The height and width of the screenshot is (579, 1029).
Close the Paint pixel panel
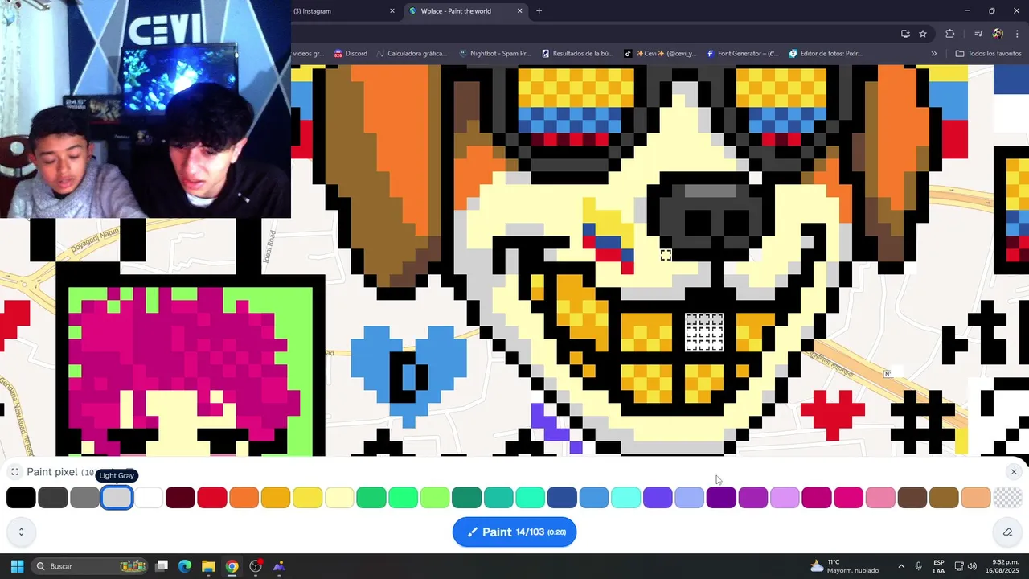1014,472
